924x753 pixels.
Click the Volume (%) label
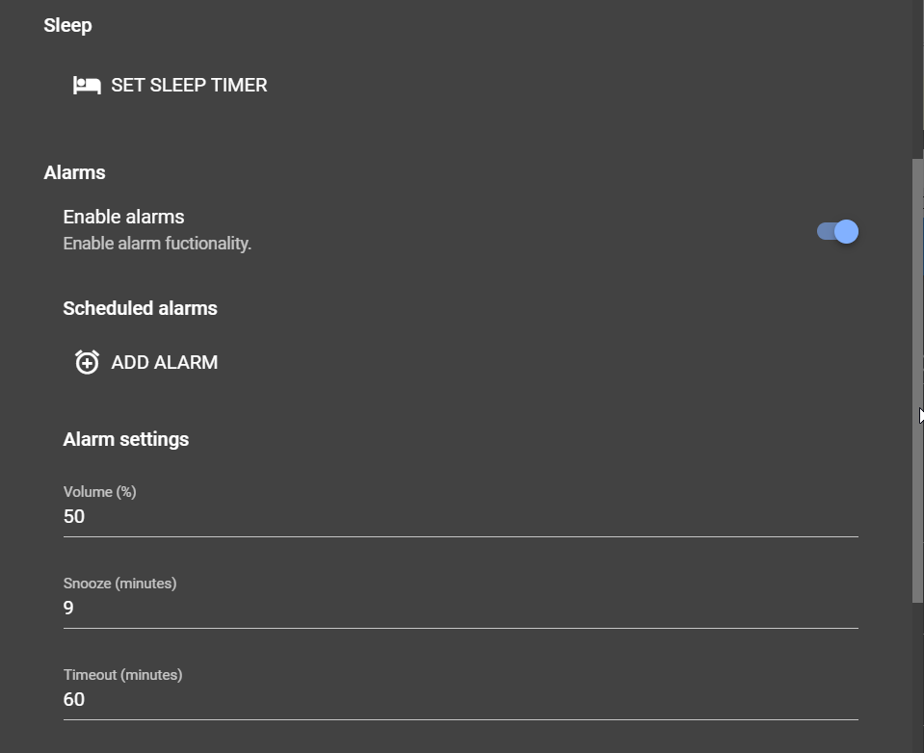pos(99,492)
